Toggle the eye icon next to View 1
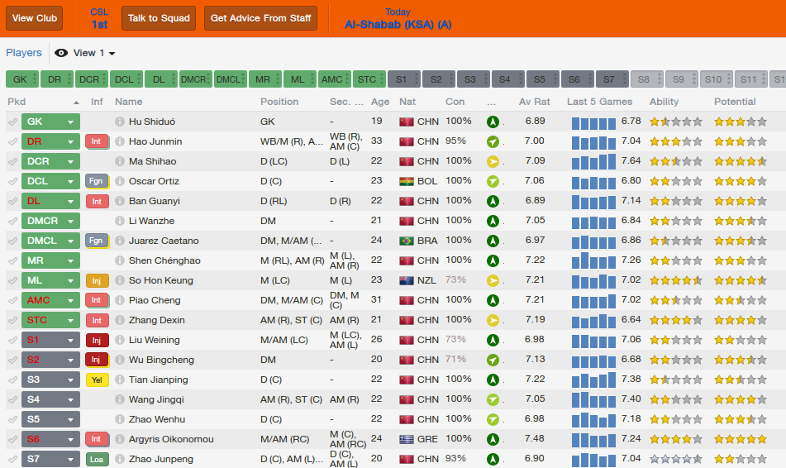The width and height of the screenshot is (786, 468). point(61,53)
